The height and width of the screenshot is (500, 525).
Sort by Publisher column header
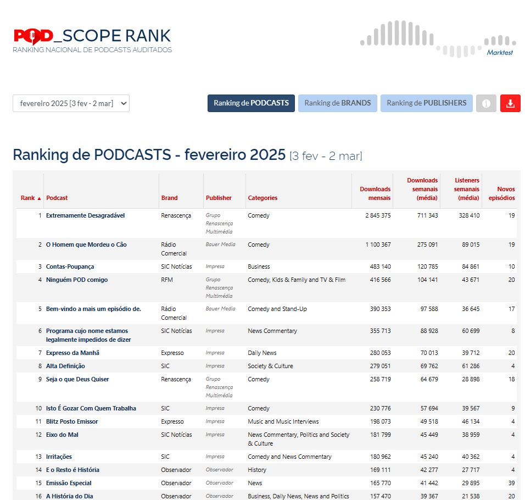coord(219,198)
